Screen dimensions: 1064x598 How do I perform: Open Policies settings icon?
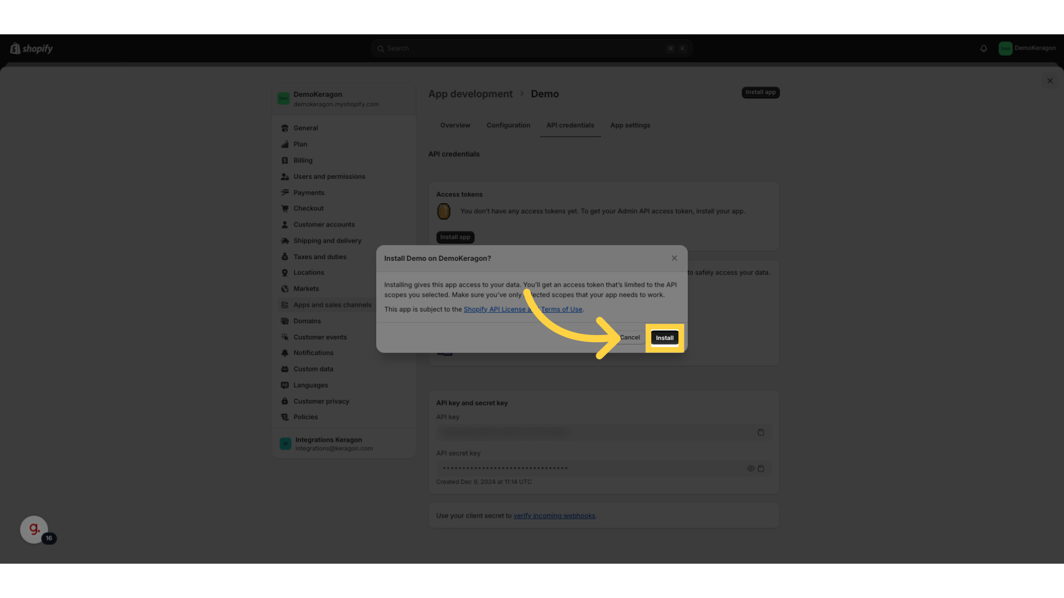coord(285,417)
